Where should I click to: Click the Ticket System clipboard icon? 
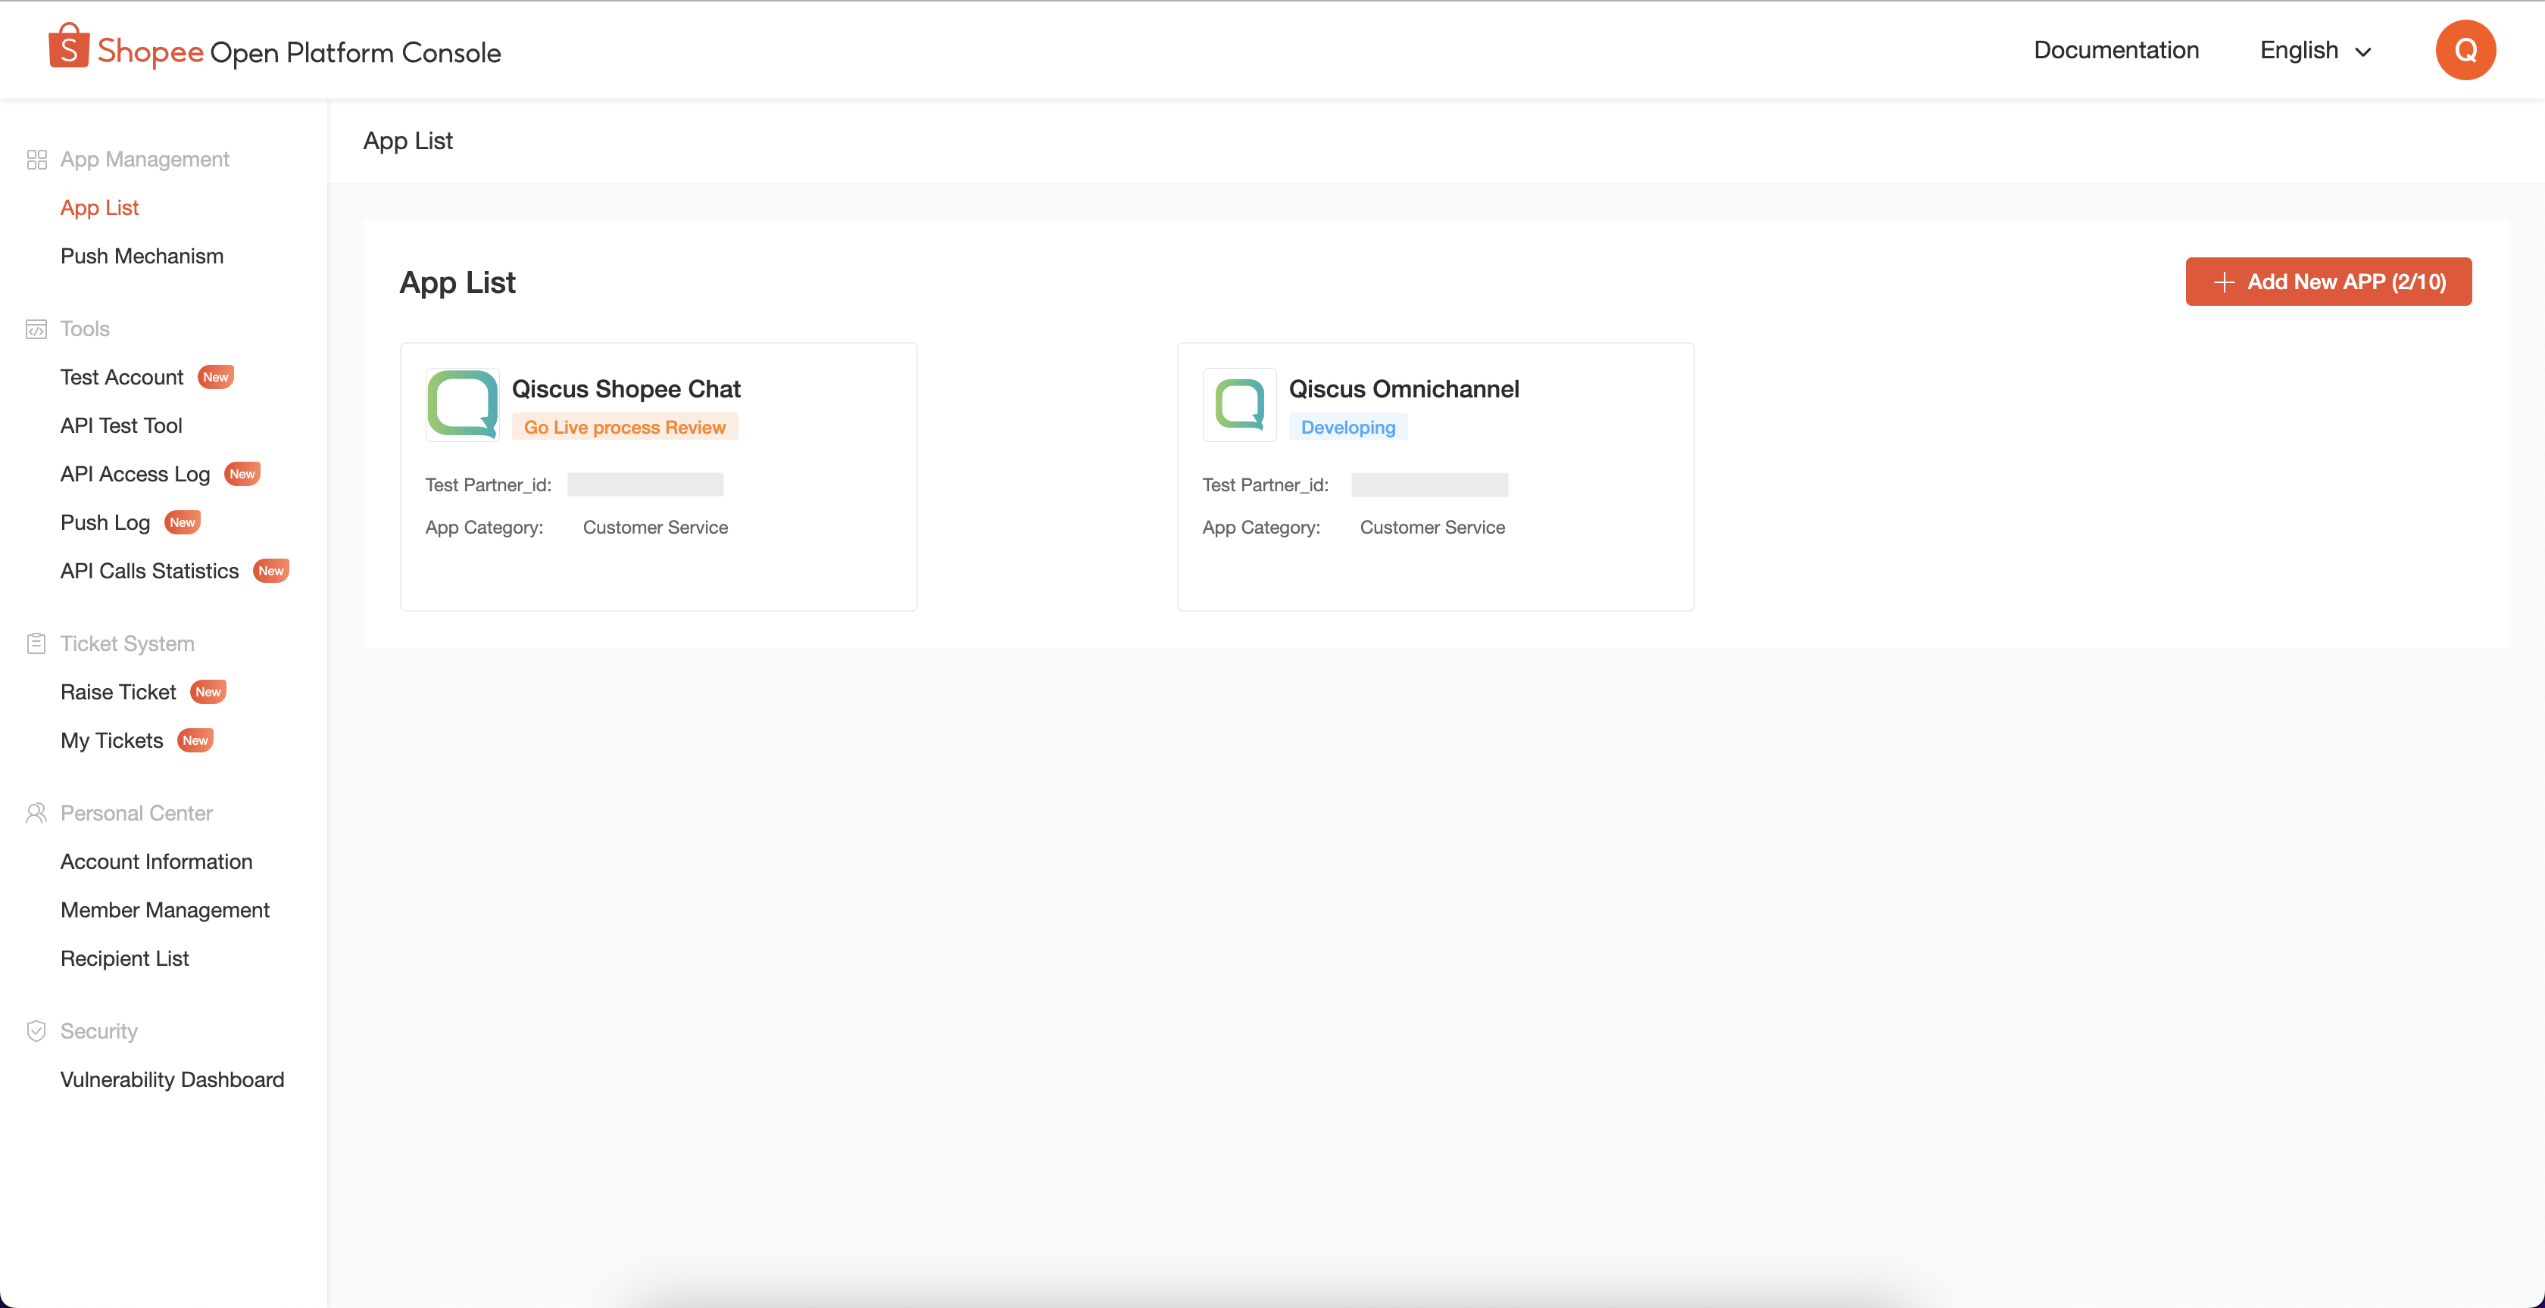[x=36, y=643]
